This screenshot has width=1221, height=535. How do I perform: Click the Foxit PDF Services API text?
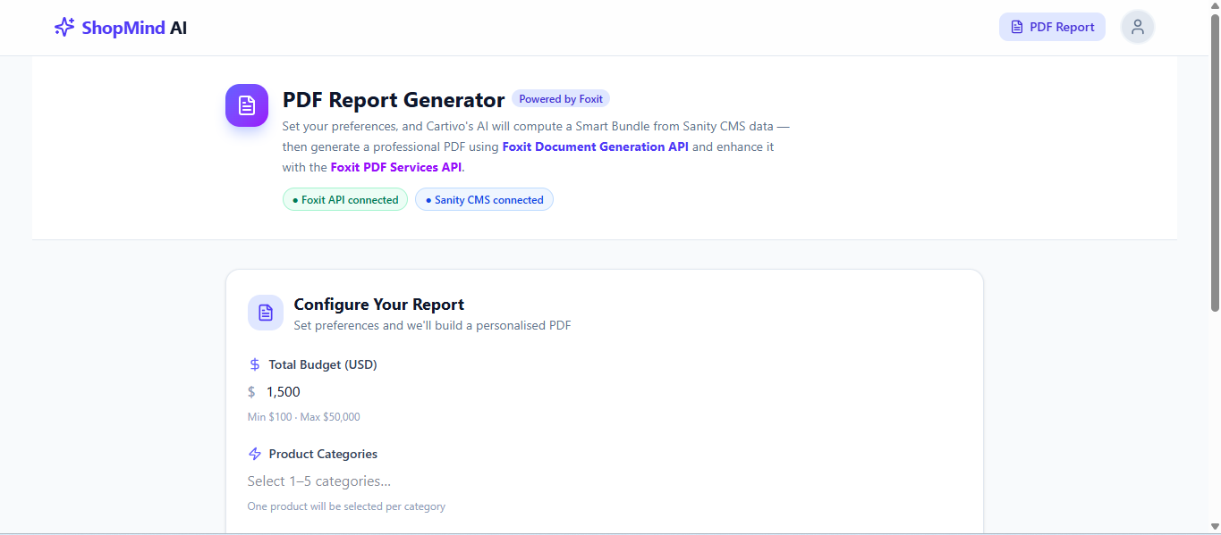[396, 167]
